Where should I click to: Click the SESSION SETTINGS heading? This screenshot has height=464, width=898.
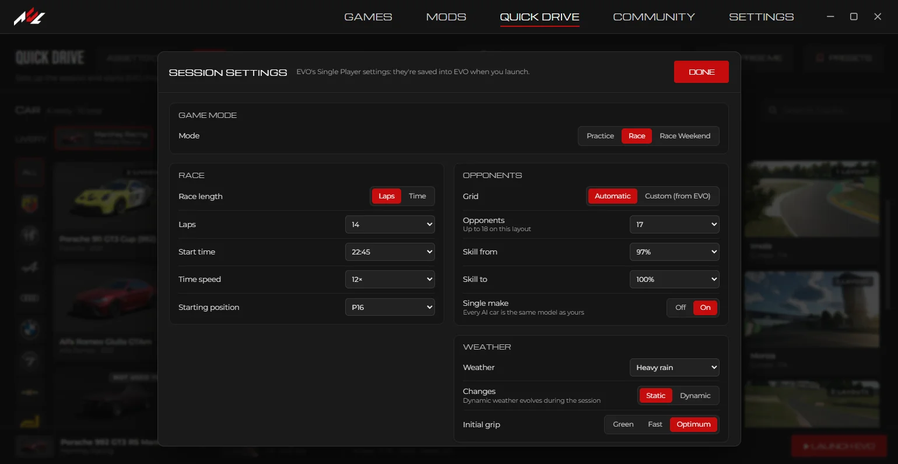(x=228, y=72)
